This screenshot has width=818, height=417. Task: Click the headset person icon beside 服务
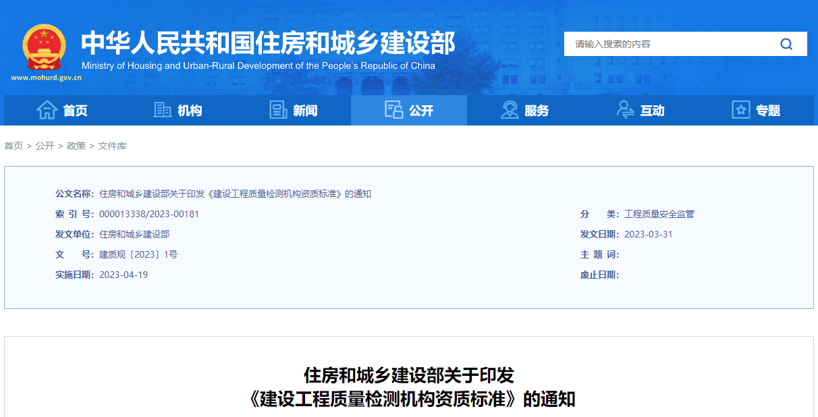(510, 110)
